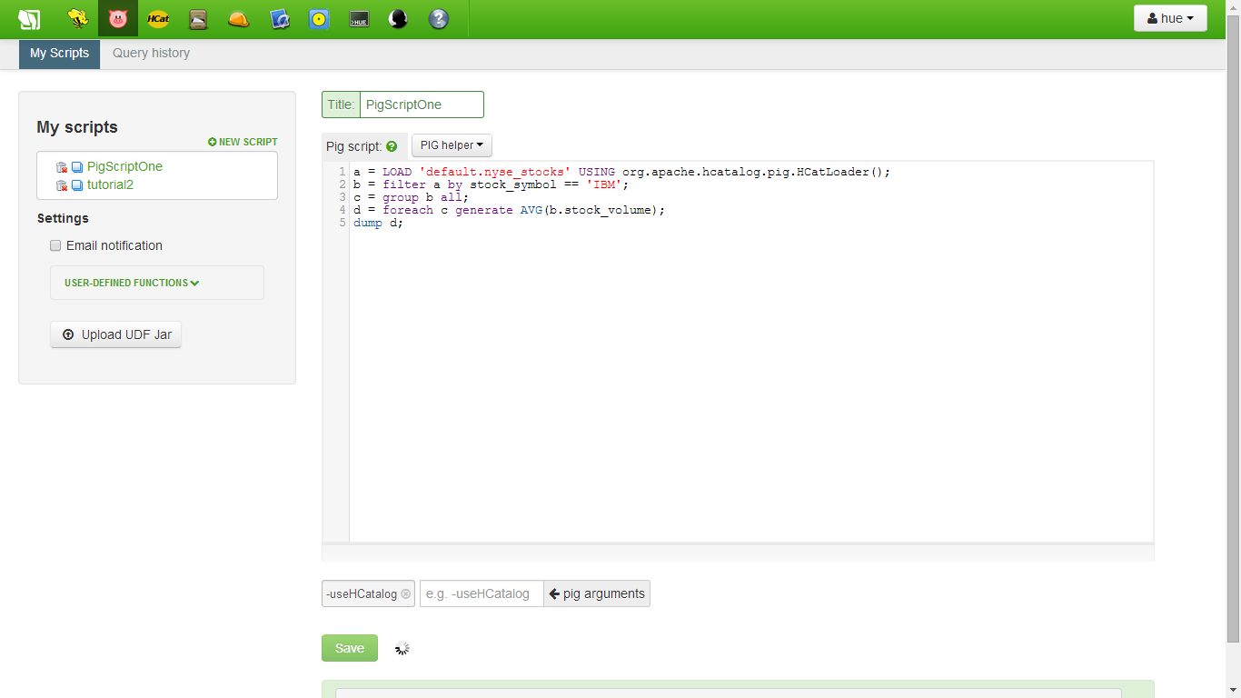Open the Beeswax Hive bee icon
1241x698 pixels.
click(x=78, y=18)
